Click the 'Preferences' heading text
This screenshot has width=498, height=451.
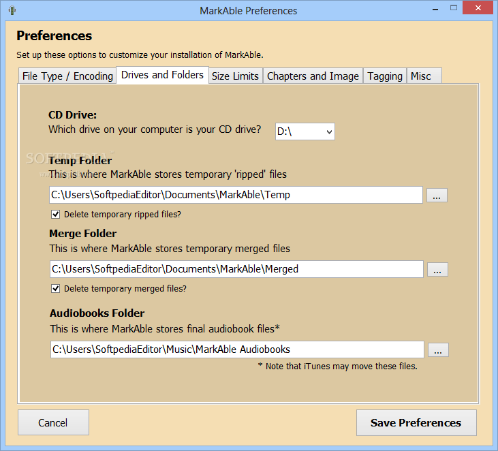tap(55, 35)
